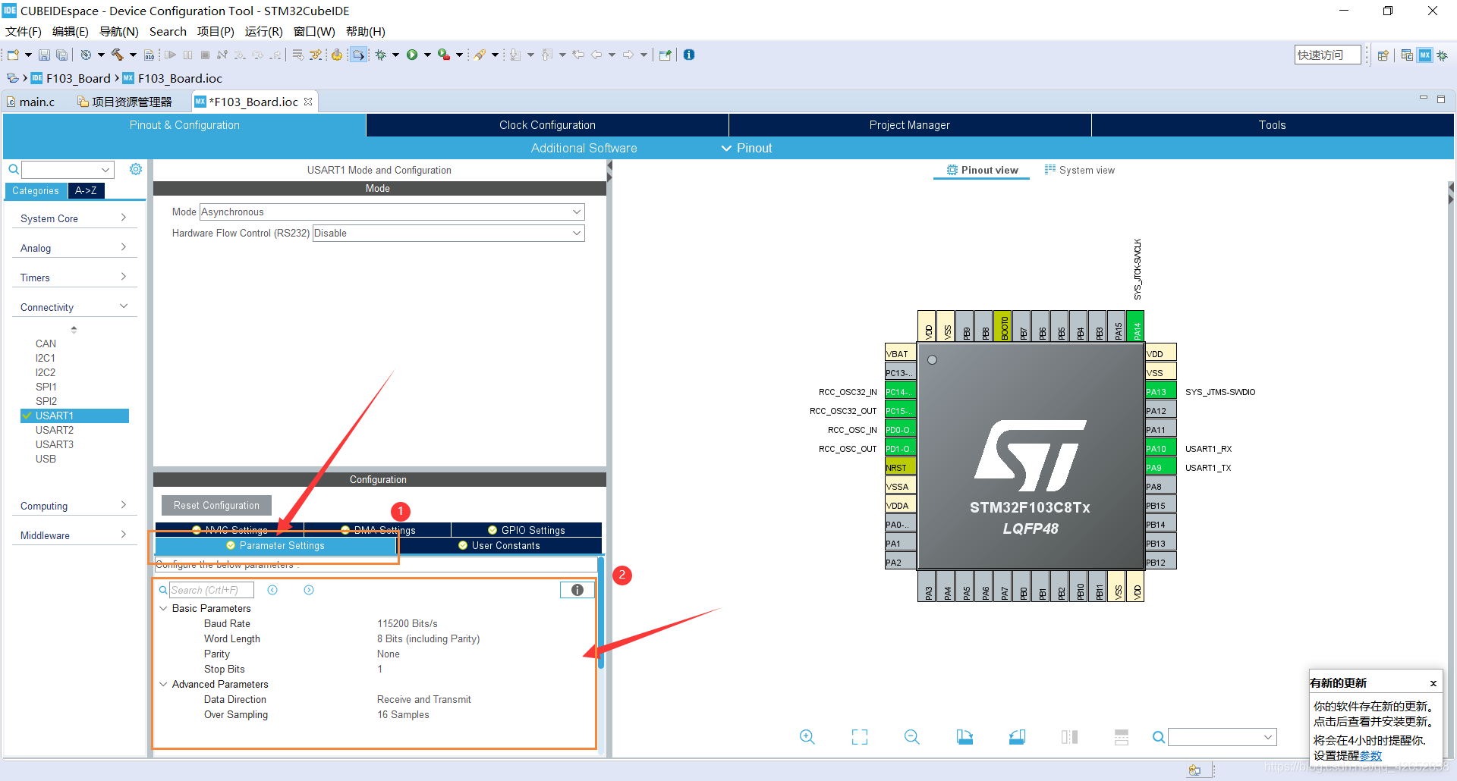Select I2C1 in the Connectivity list
This screenshot has width=1457, height=781.
(46, 358)
